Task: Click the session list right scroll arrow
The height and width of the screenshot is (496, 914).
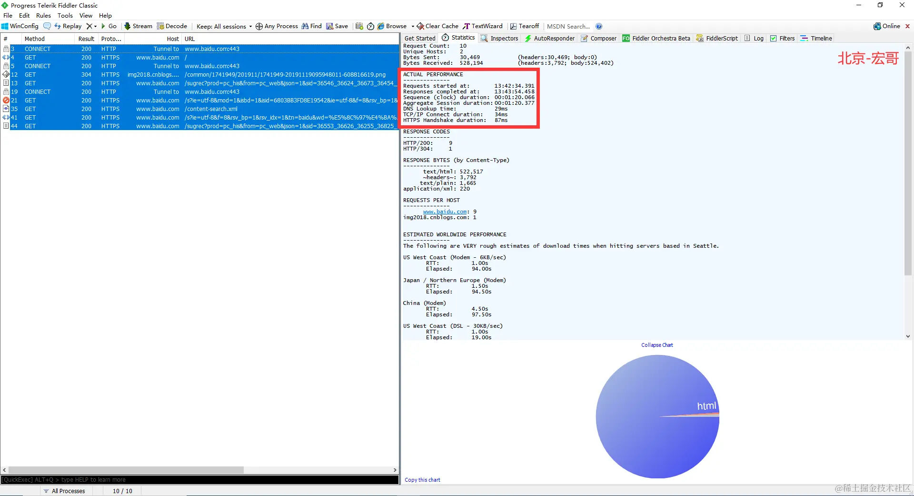Action: tap(395, 470)
